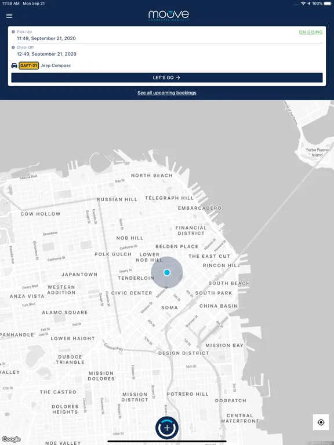The height and width of the screenshot is (445, 334).
Task: Tap the location services arrow in status bar
Action: coord(308,3)
